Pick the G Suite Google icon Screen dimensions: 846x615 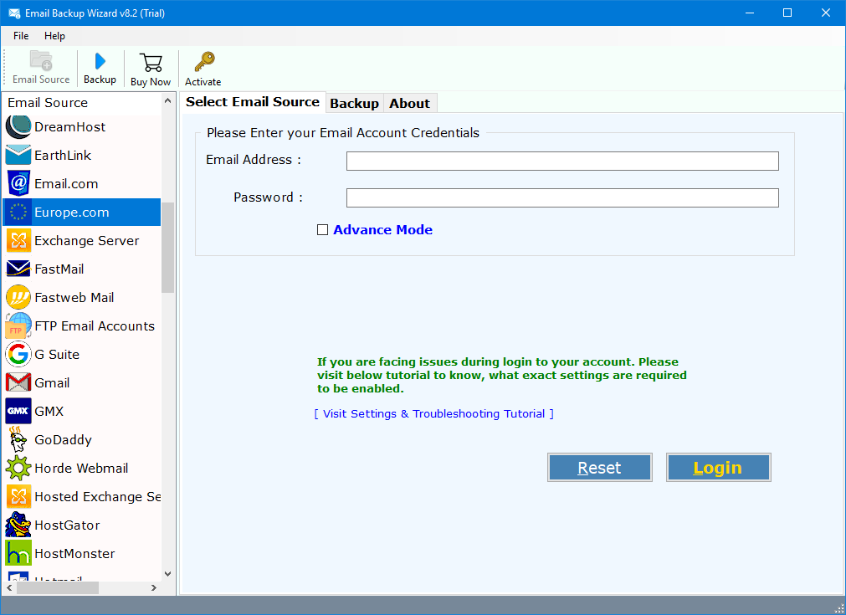(x=18, y=355)
